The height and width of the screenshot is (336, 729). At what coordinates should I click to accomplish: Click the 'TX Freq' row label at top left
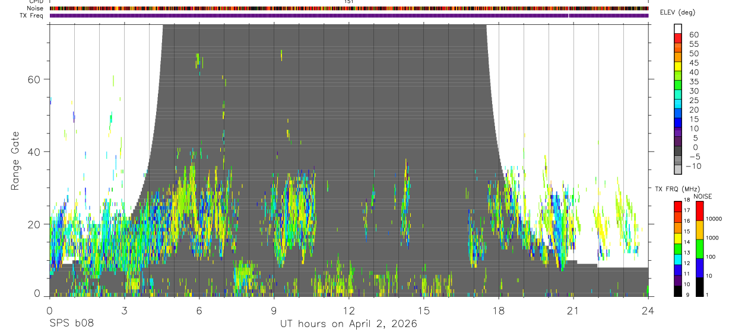click(32, 15)
